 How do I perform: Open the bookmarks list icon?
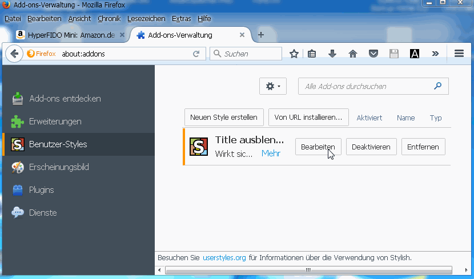(312, 54)
